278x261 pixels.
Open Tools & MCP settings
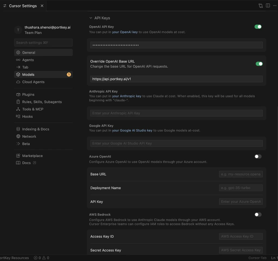(x=43, y=109)
